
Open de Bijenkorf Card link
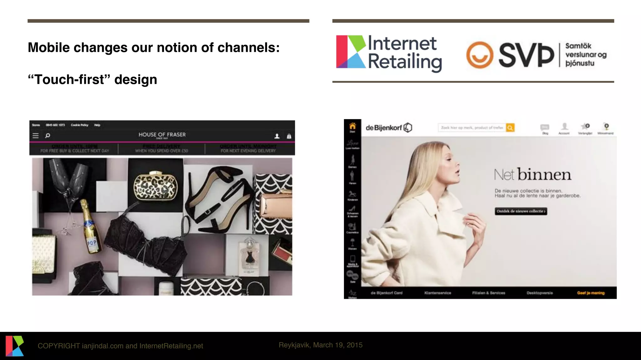[387, 293]
